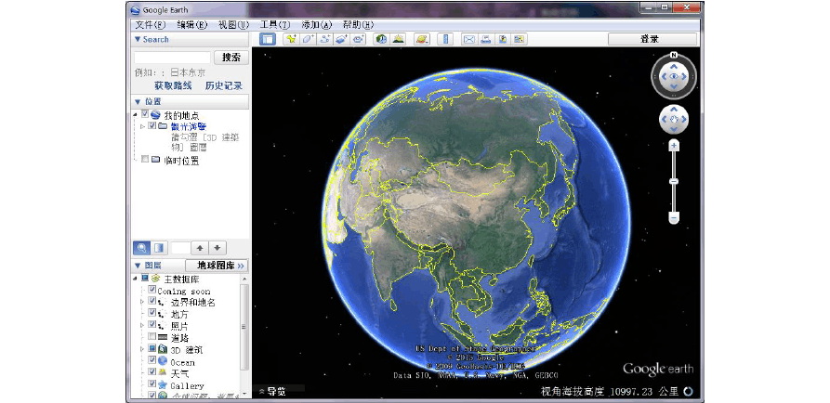Uncheck the Gallery layer checkbox
Viewport: 830px width, 403px height.
pyautogui.click(x=152, y=383)
